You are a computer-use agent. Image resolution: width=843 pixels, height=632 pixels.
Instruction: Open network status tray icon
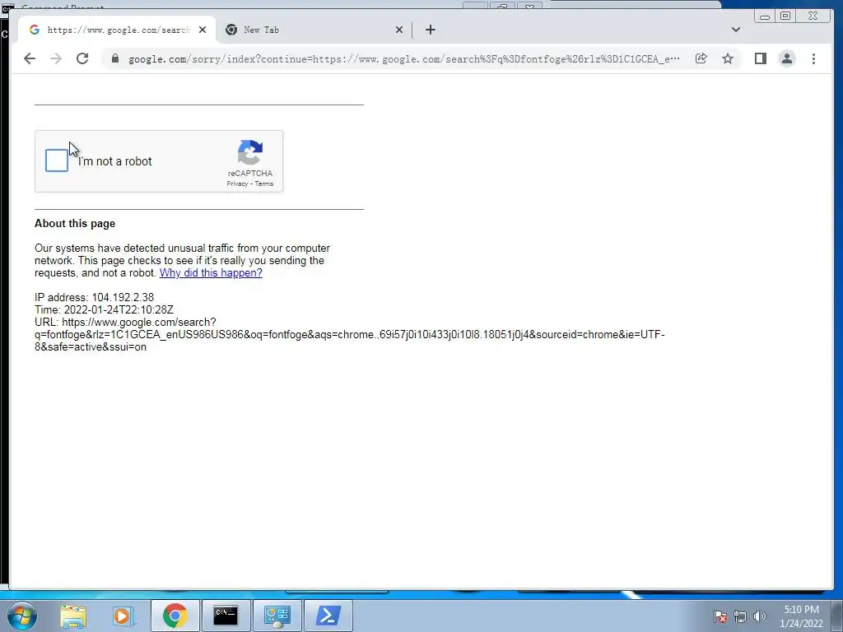click(x=740, y=616)
